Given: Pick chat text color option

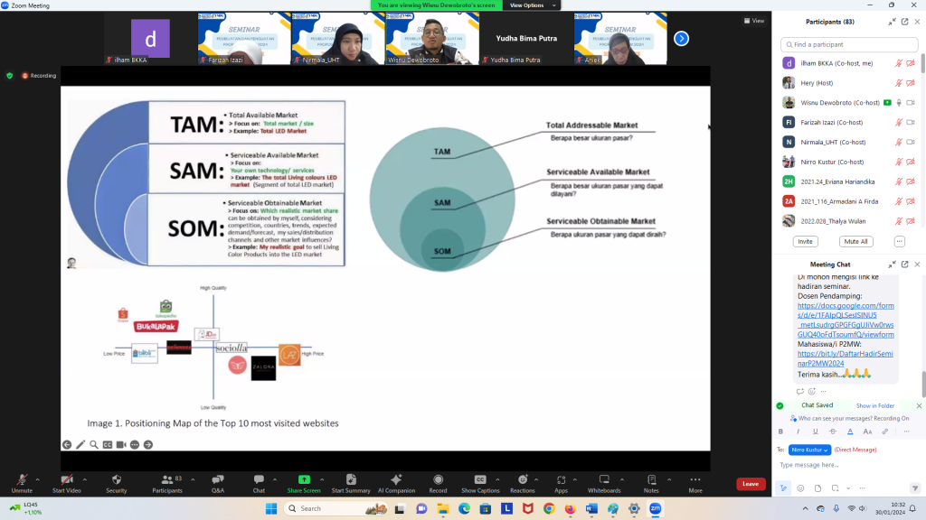Looking at the screenshot, I should coord(849,432).
